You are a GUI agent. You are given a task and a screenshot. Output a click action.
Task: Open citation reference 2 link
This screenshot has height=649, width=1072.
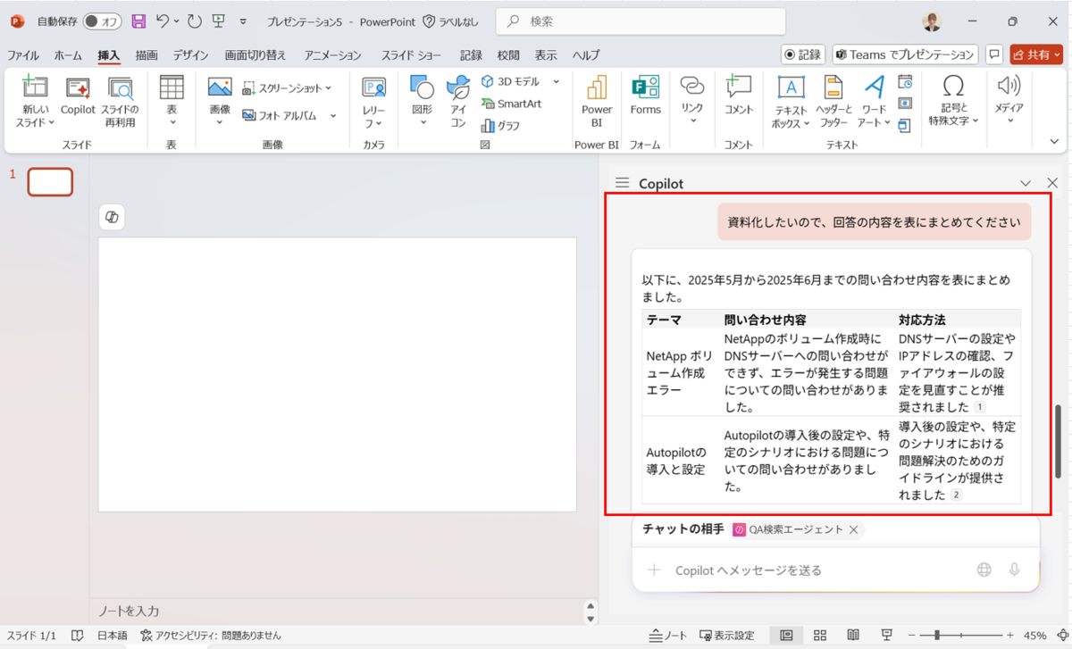coord(956,495)
